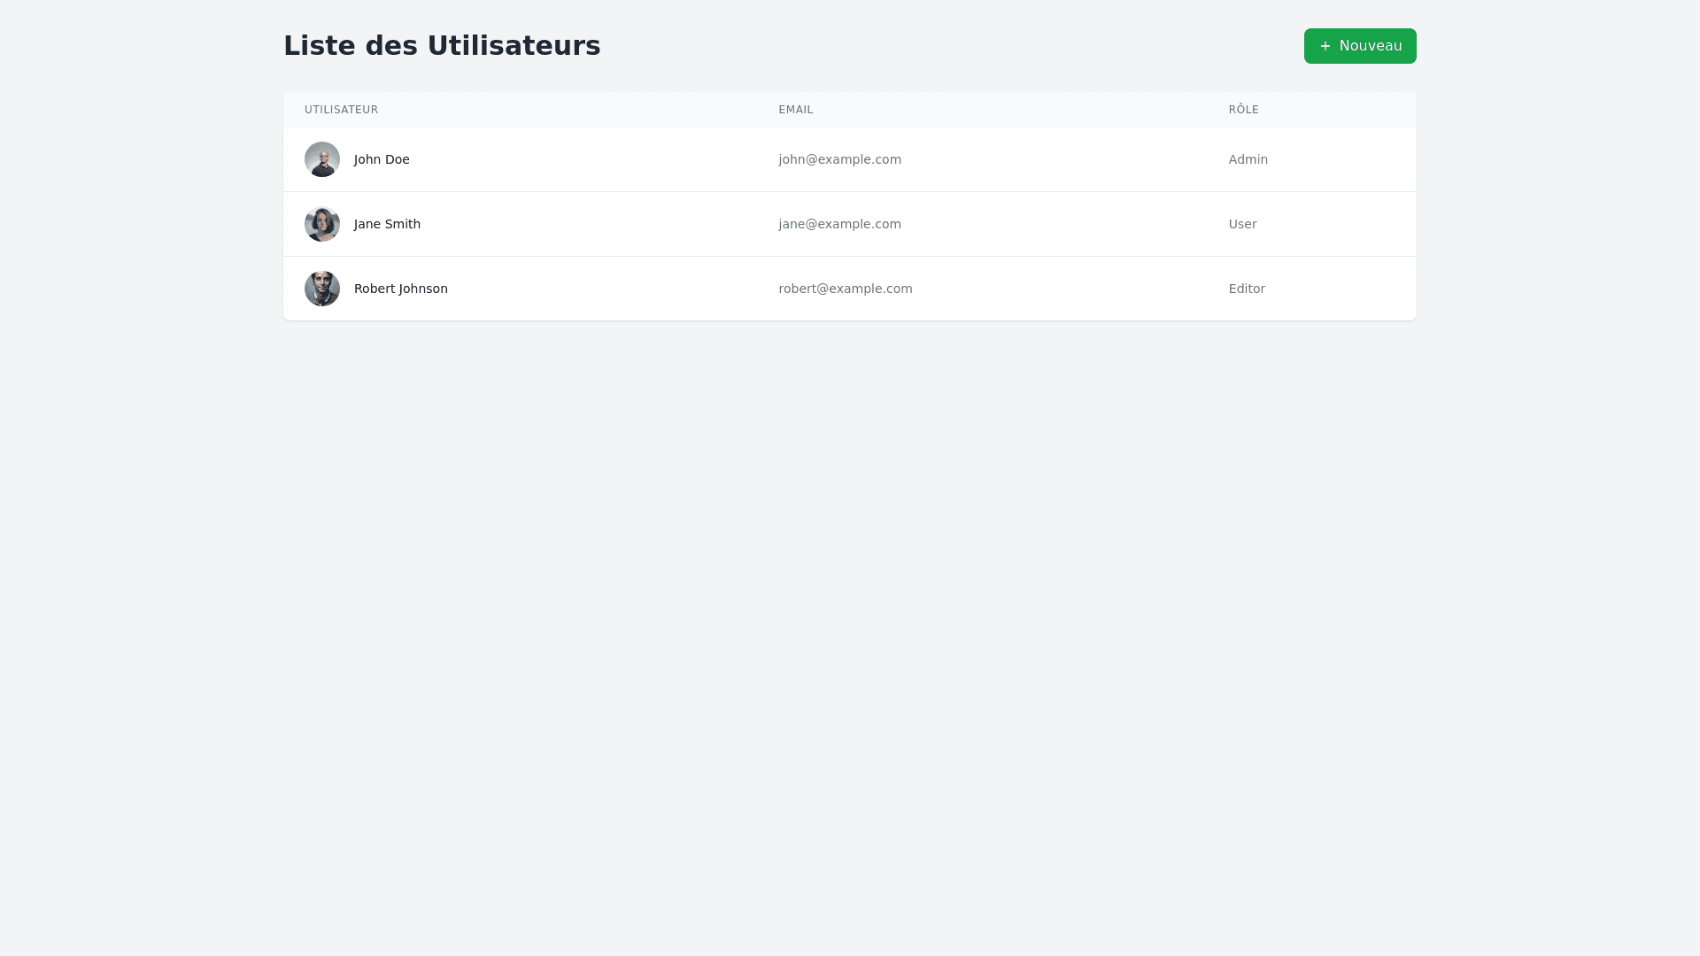1700x956 pixels.
Task: Click the Editor role cell
Action: point(1247,289)
